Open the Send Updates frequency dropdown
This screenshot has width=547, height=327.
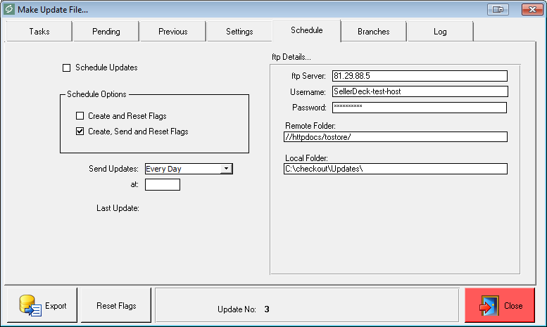(225, 169)
